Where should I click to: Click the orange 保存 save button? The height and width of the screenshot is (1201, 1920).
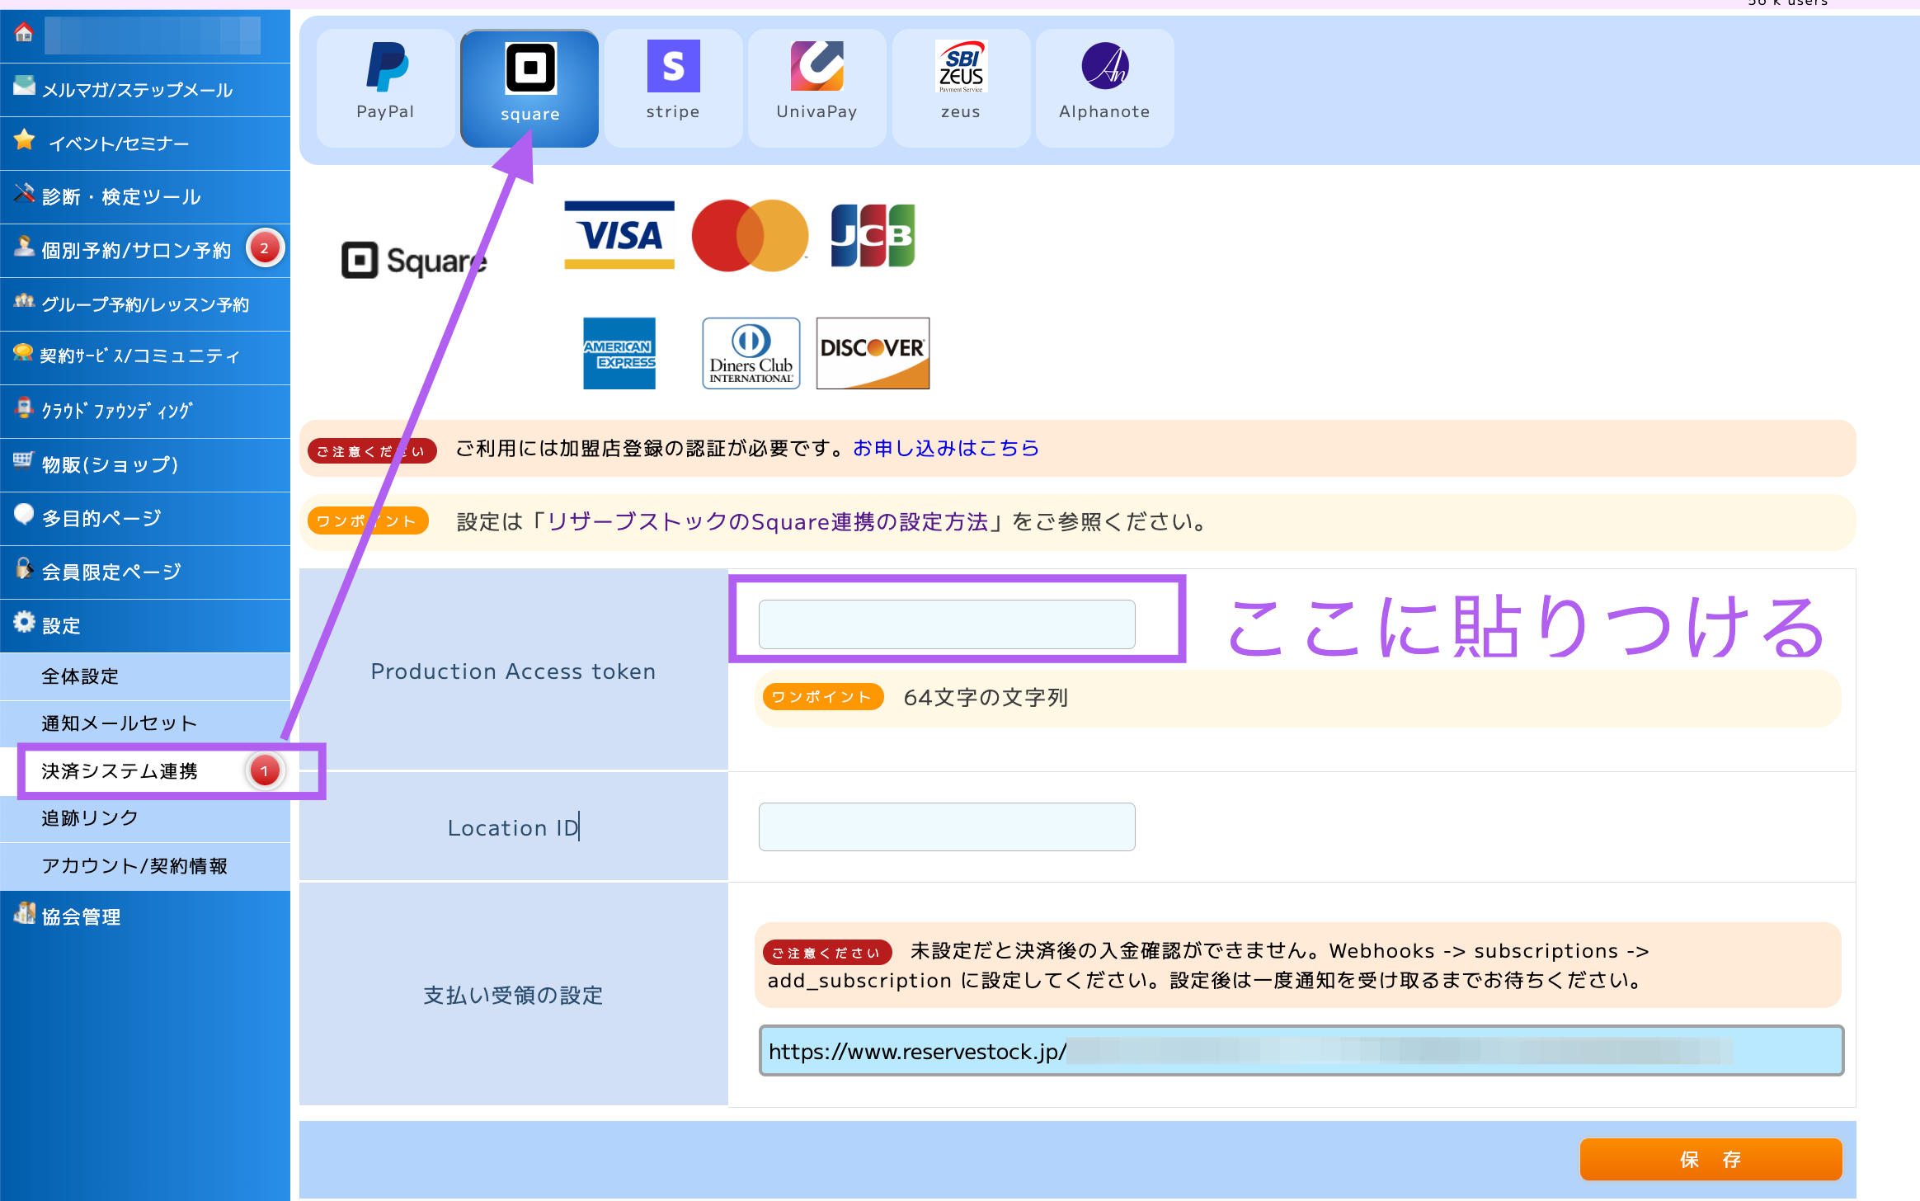(1711, 1160)
